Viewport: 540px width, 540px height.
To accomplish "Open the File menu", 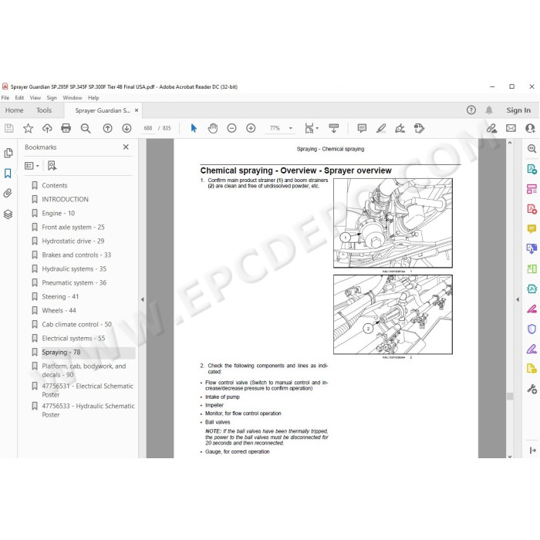I will [5, 98].
